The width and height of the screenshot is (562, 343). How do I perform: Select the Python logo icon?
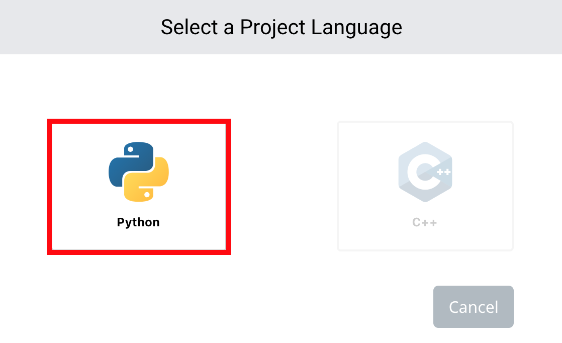[x=139, y=171]
